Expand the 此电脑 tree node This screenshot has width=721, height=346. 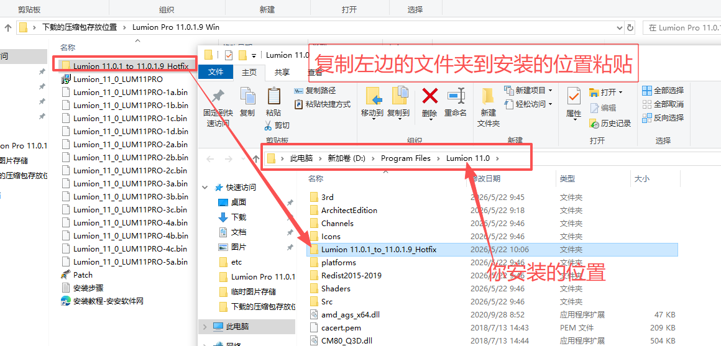(x=205, y=327)
